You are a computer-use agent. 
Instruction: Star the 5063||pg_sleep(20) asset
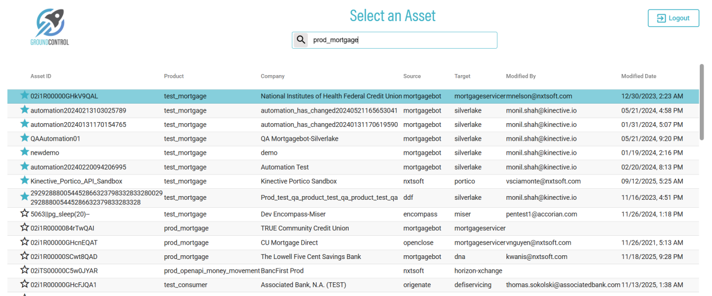click(x=24, y=214)
